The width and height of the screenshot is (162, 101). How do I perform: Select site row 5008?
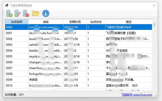pos(78,74)
